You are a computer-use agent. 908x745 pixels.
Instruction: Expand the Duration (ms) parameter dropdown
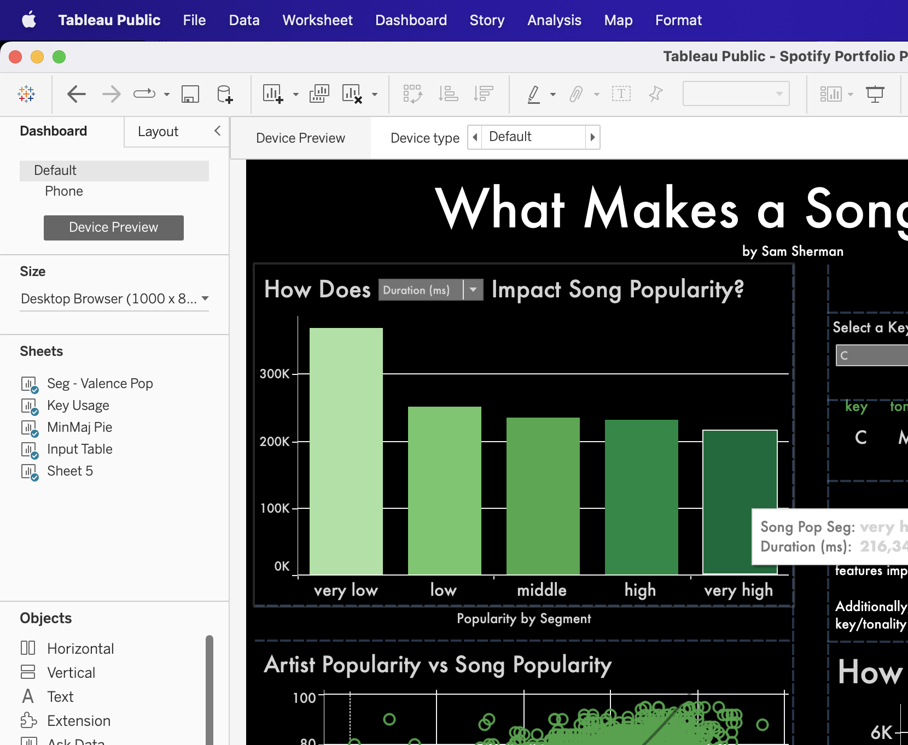(473, 290)
